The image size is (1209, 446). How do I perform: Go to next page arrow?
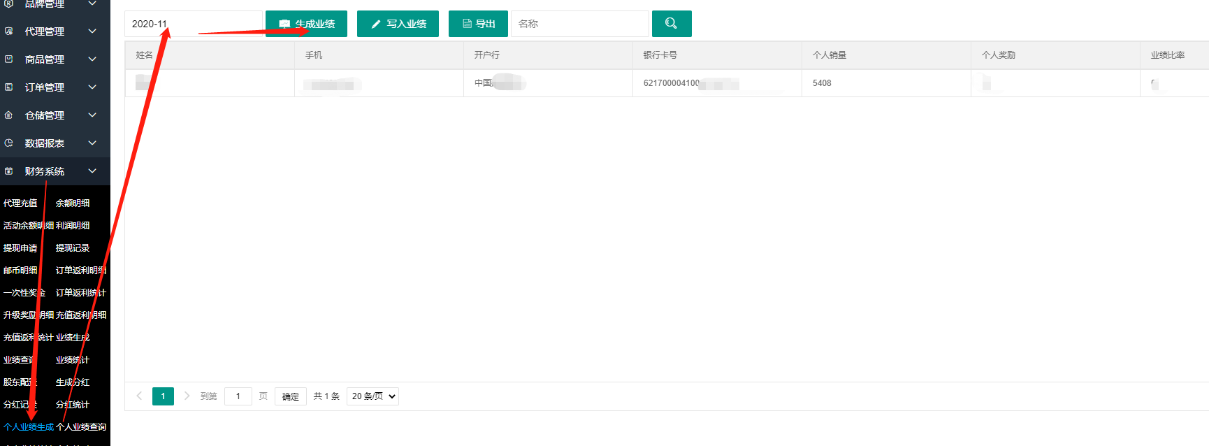pos(187,396)
